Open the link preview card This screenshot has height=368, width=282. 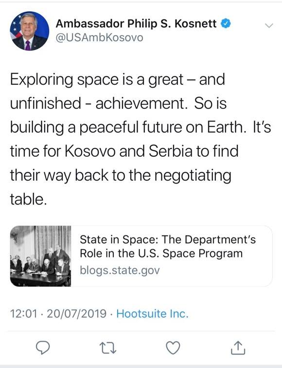point(141,256)
